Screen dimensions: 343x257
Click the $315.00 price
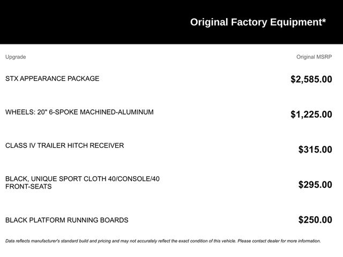point(315,150)
